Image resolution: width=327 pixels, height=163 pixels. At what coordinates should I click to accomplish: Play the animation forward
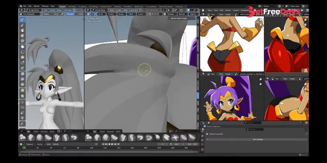tap(112, 144)
